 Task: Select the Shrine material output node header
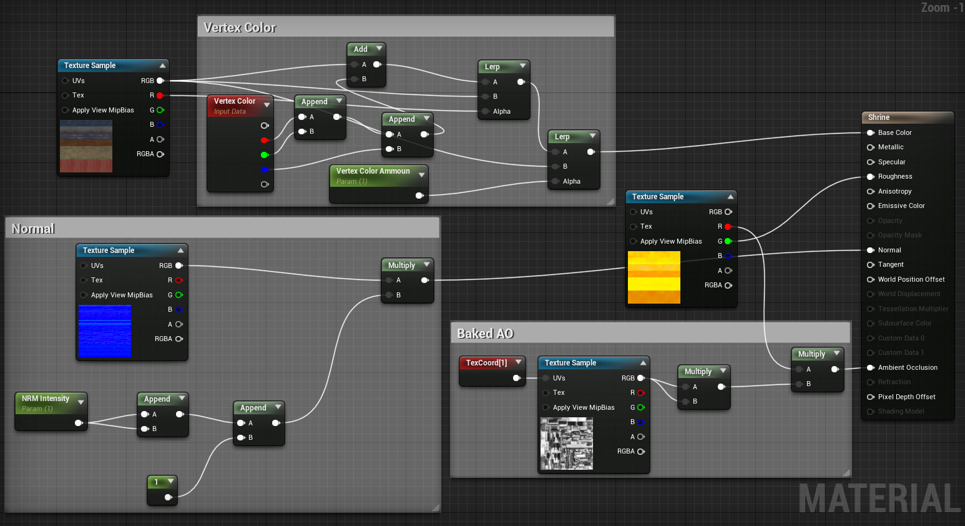[908, 117]
